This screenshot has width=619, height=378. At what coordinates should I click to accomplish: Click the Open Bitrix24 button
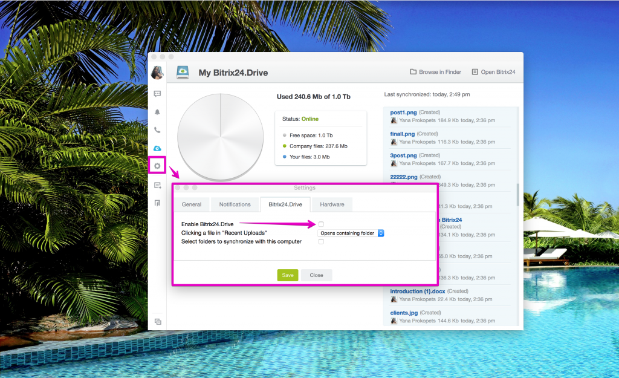point(493,72)
